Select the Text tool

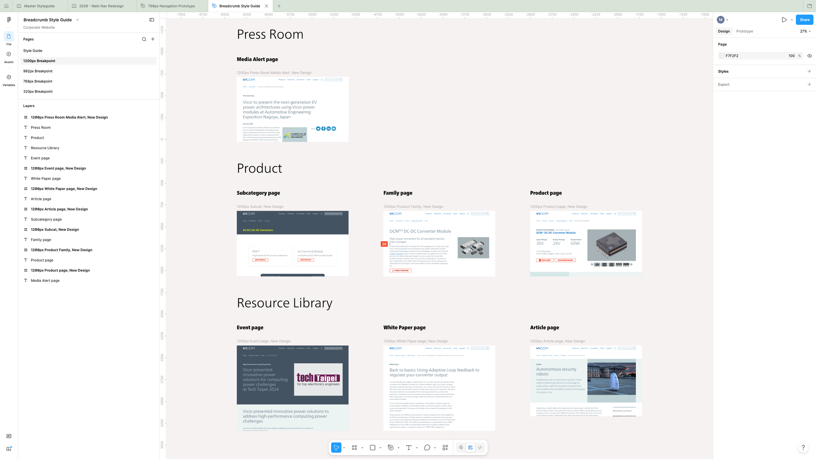pos(409,448)
